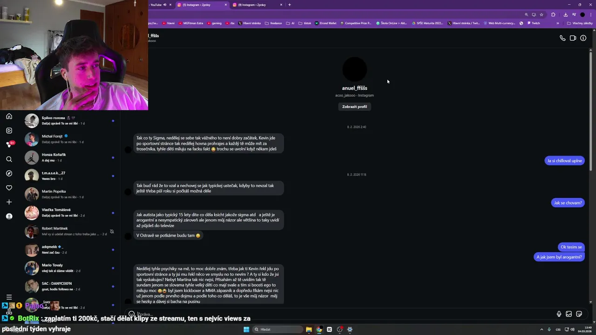Open taskbar clock showing 13:40
The width and height of the screenshot is (596, 335).
coord(585,329)
